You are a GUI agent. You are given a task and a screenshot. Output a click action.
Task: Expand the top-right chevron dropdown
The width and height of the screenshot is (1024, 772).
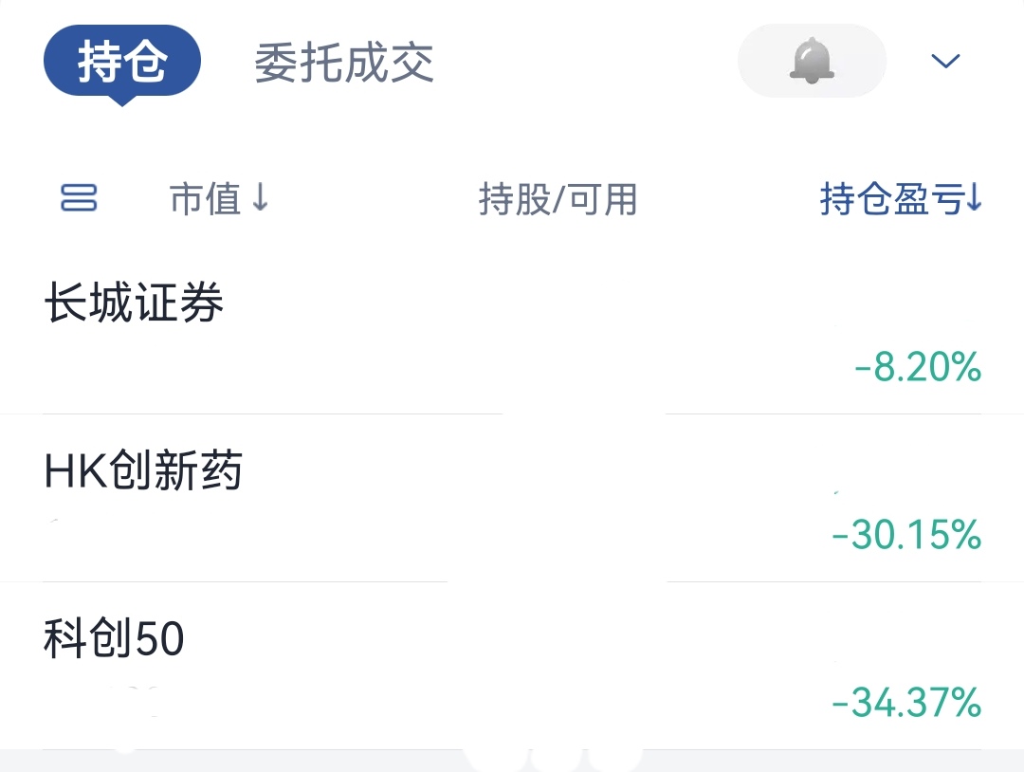[945, 62]
